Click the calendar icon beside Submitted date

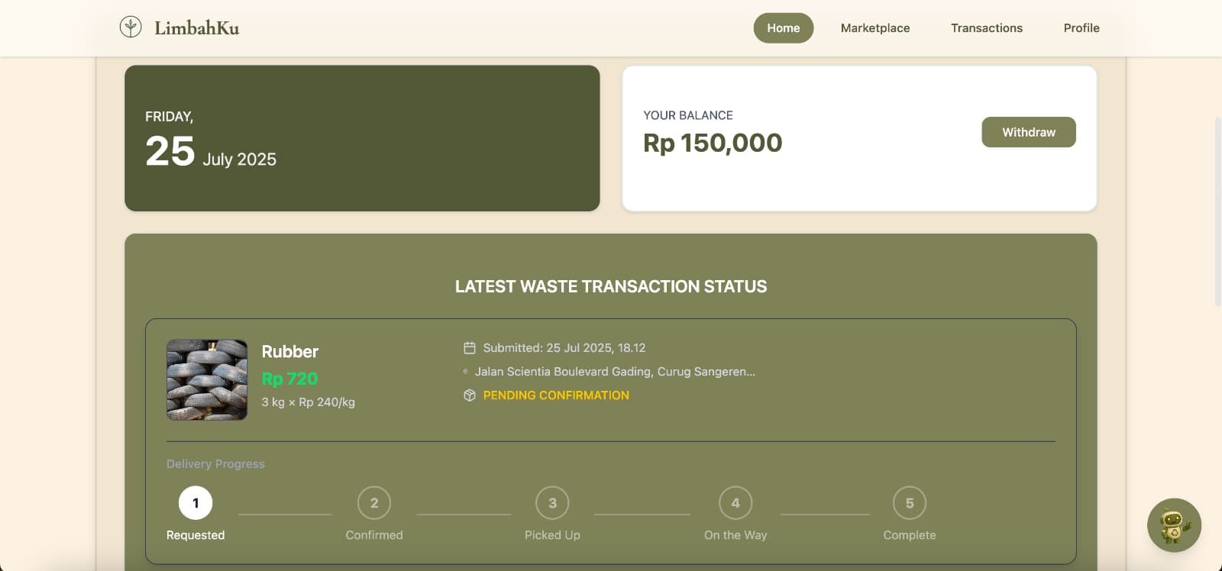(x=470, y=348)
